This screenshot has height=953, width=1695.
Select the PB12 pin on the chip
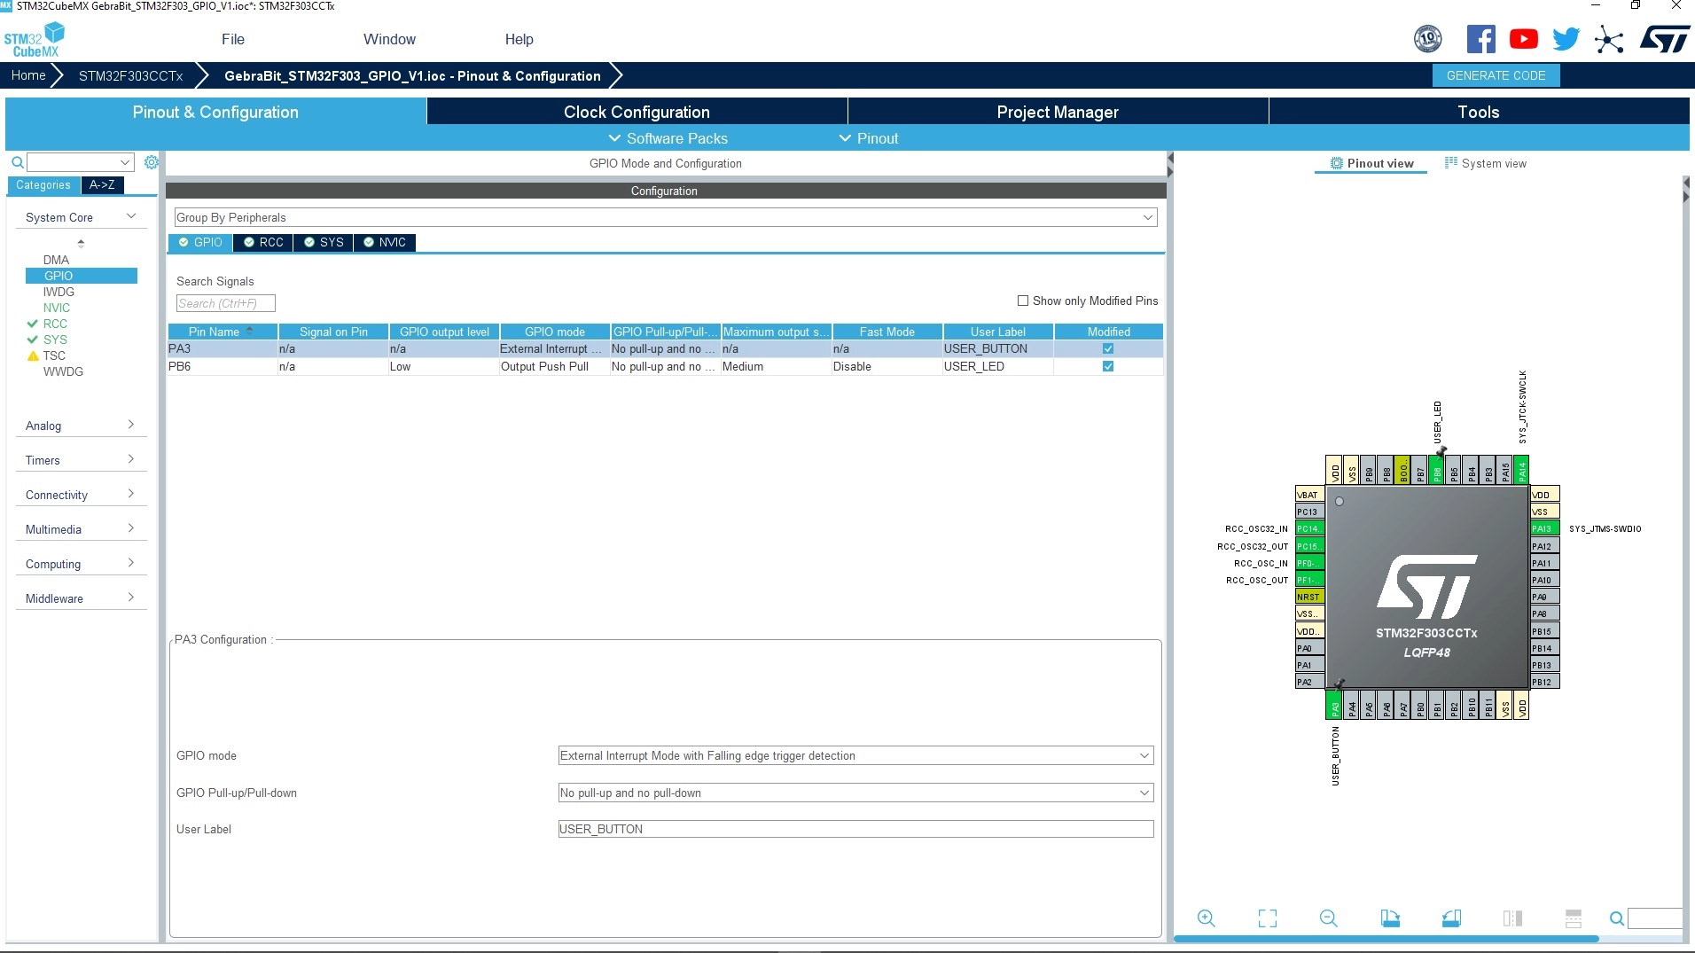coord(1545,682)
